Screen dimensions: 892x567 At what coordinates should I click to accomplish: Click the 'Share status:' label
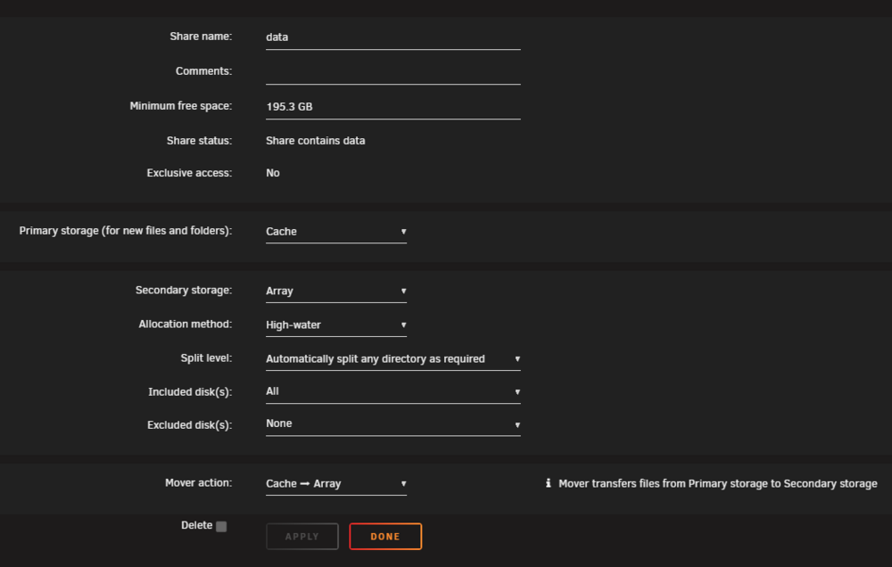tap(199, 141)
